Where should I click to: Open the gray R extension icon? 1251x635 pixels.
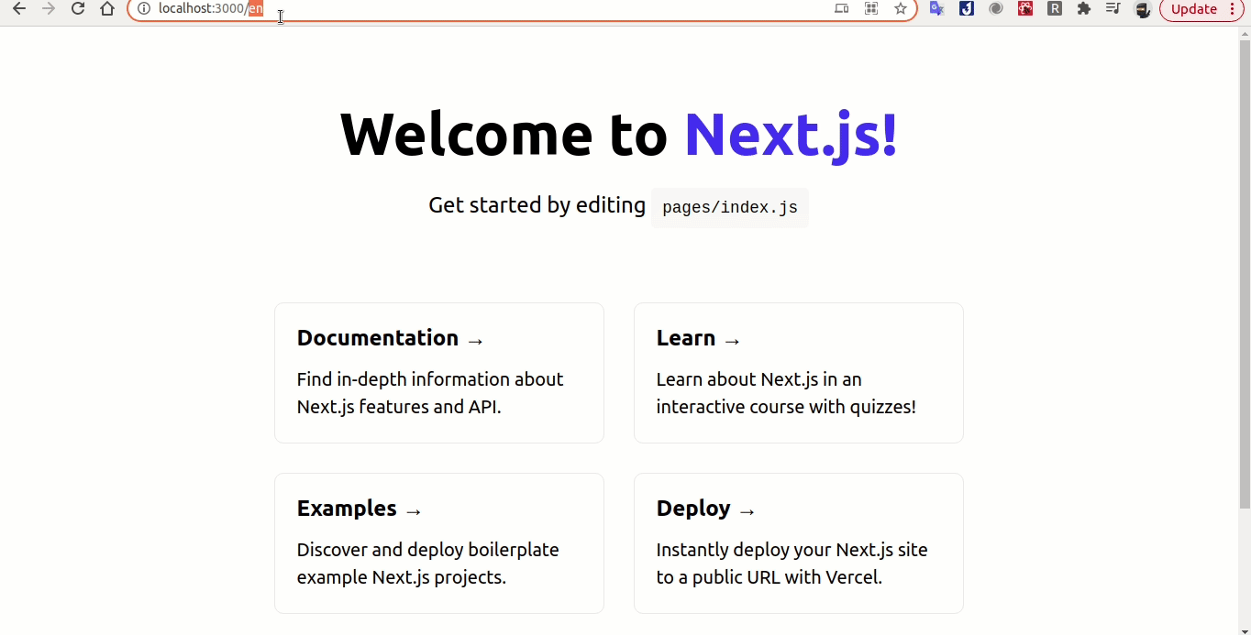1055,9
